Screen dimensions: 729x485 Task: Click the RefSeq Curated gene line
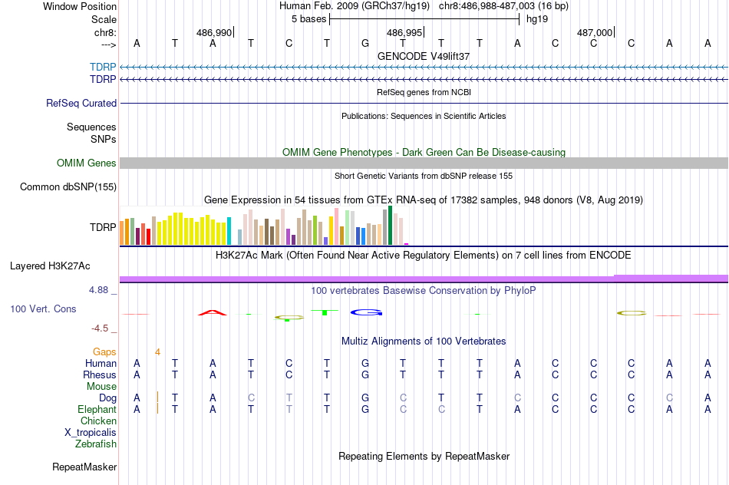tap(424, 104)
